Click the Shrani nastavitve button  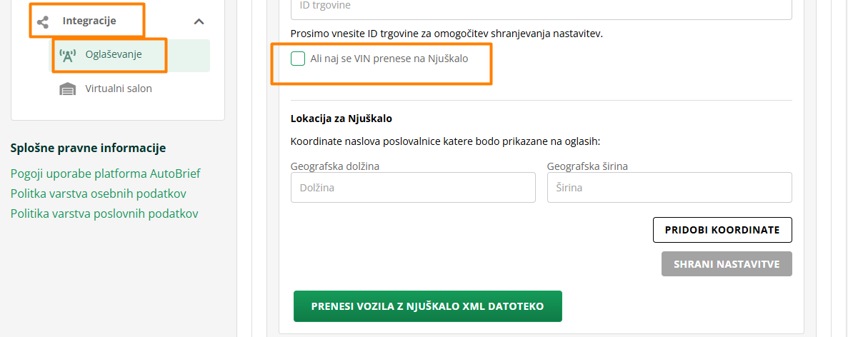pyautogui.click(x=727, y=264)
